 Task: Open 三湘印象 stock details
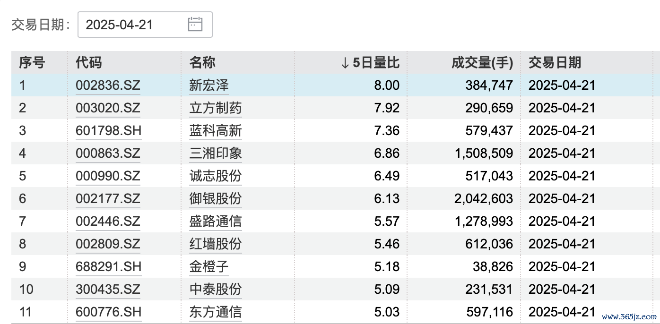point(215,153)
